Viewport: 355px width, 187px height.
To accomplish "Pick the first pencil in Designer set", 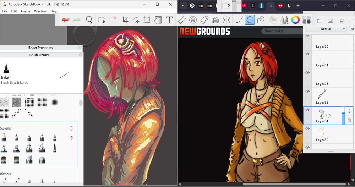I will click(x=4, y=137).
